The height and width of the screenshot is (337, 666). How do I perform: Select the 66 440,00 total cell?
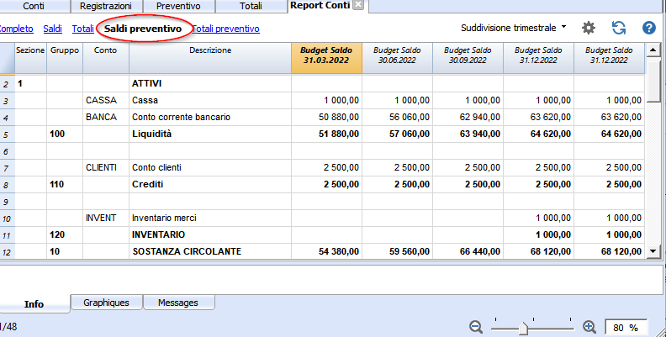pyautogui.click(x=468, y=251)
